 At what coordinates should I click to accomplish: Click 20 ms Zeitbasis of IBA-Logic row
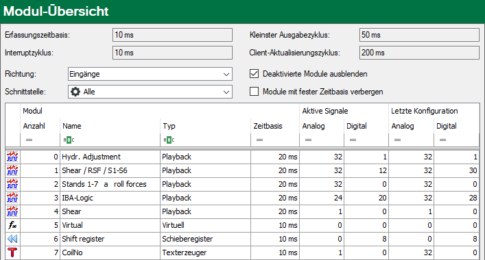pos(275,198)
